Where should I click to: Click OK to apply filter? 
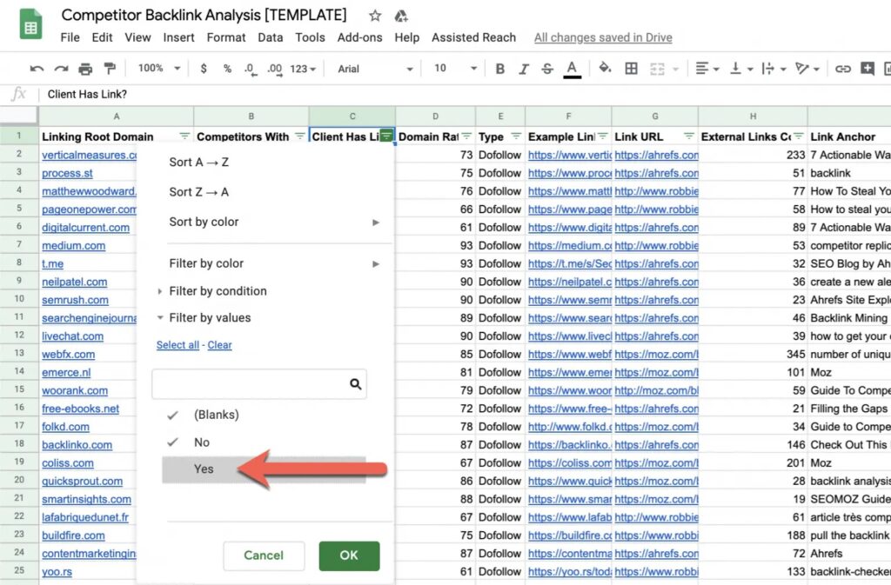tap(349, 555)
